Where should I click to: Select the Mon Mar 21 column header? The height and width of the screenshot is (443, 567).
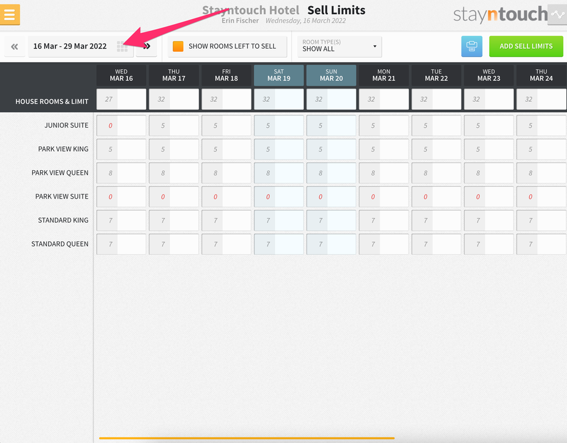(x=384, y=75)
